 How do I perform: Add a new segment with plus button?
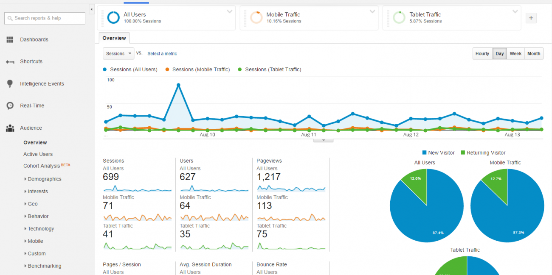[x=531, y=18]
